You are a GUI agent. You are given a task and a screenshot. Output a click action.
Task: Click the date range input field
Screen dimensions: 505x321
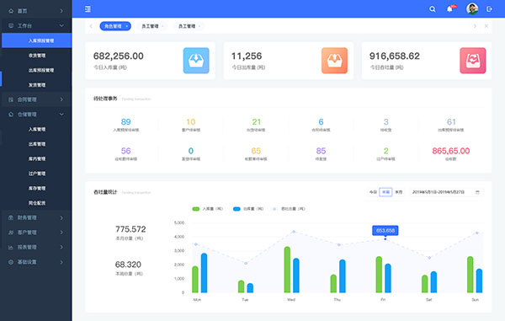point(446,192)
